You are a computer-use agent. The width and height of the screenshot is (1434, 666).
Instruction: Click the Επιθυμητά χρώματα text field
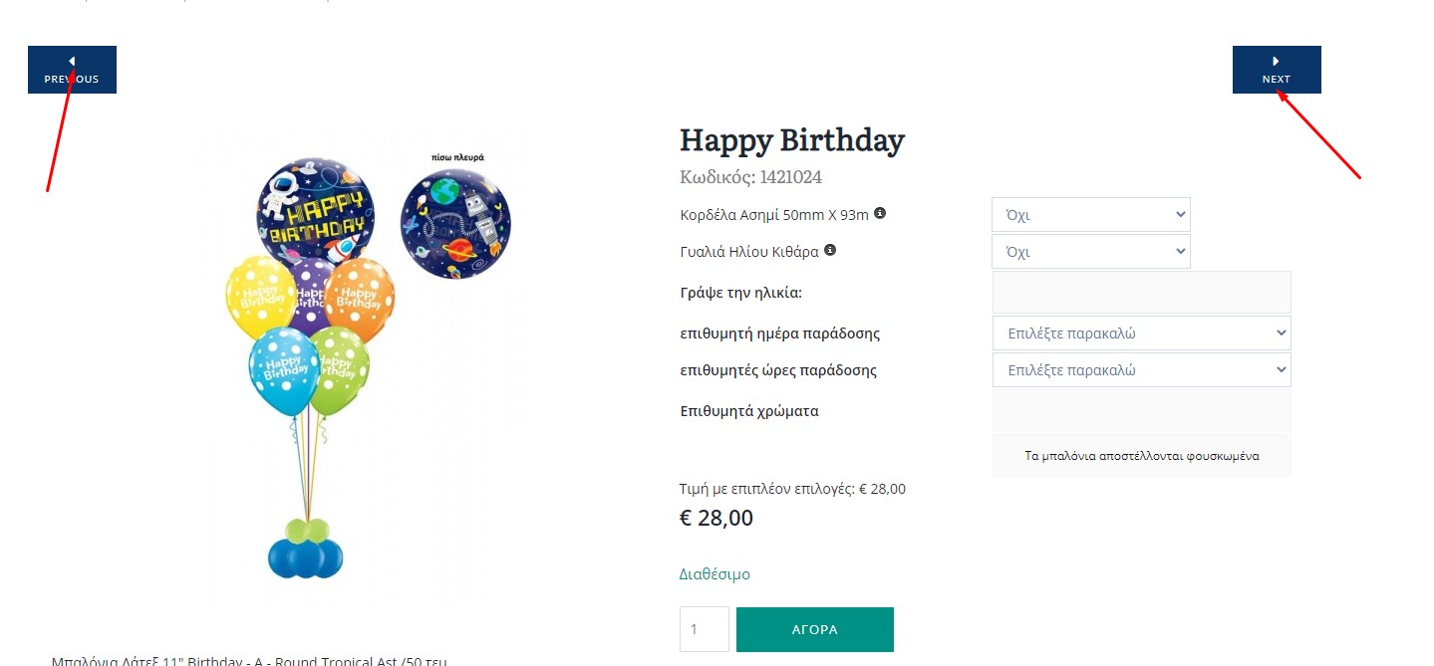1141,411
